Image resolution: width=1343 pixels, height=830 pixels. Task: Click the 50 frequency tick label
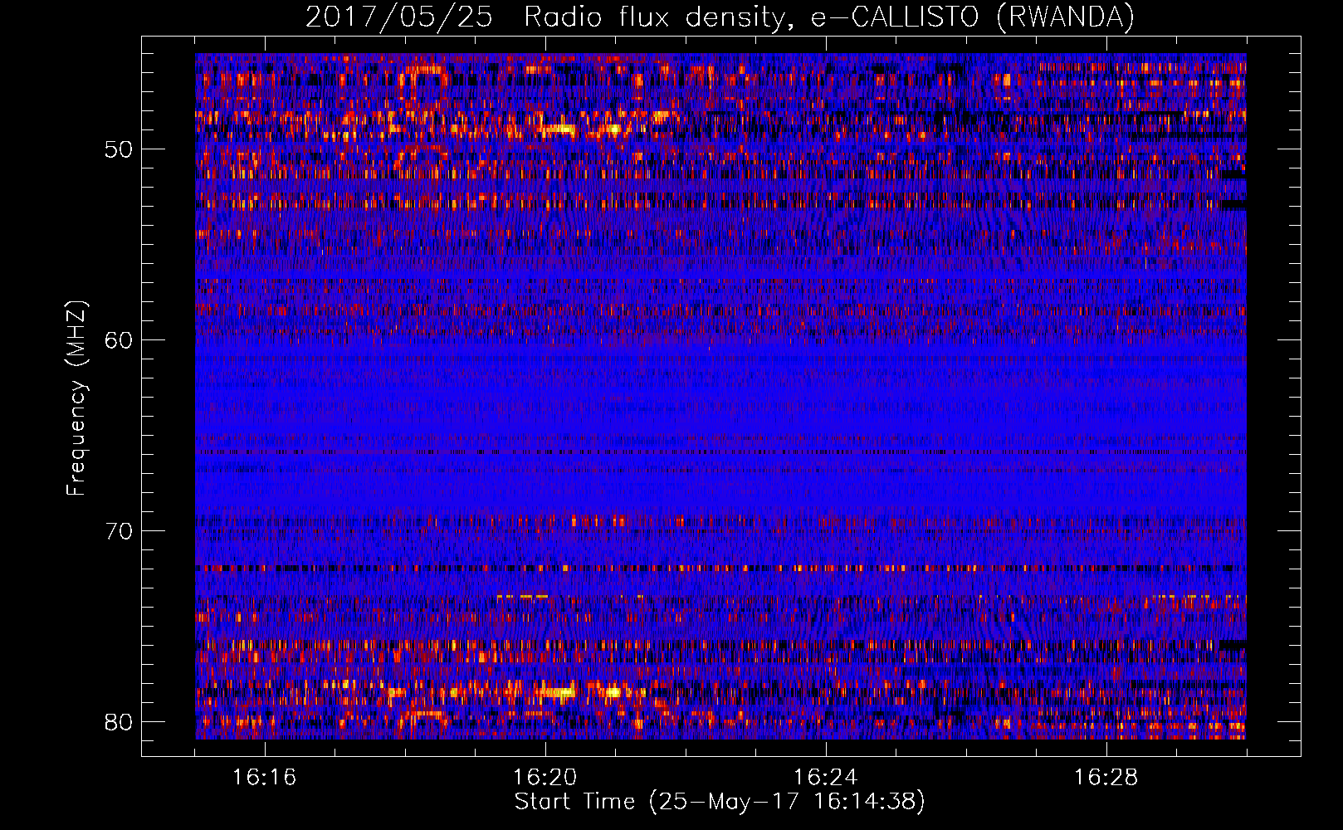click(x=119, y=150)
